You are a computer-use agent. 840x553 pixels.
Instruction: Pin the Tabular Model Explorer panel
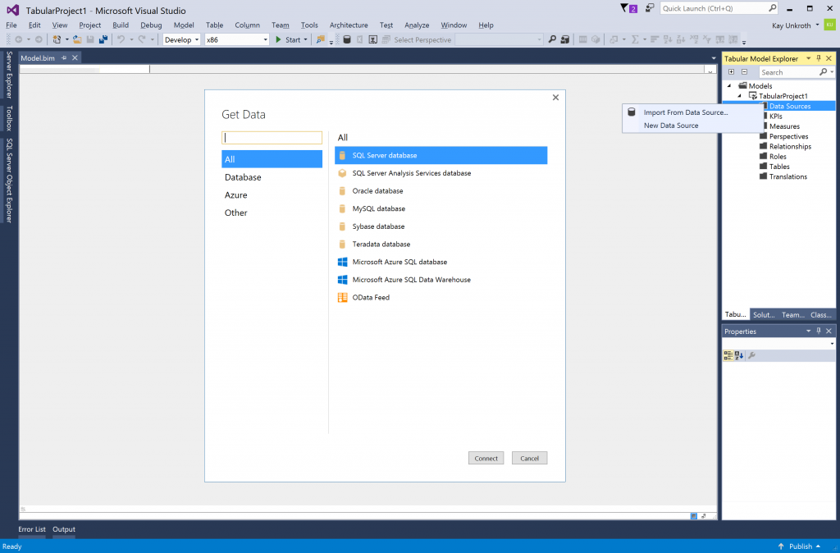pos(819,58)
